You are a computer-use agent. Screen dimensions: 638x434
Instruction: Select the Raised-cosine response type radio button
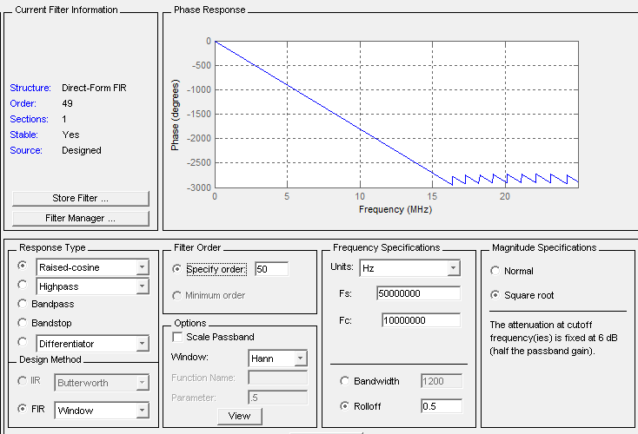tap(23, 266)
